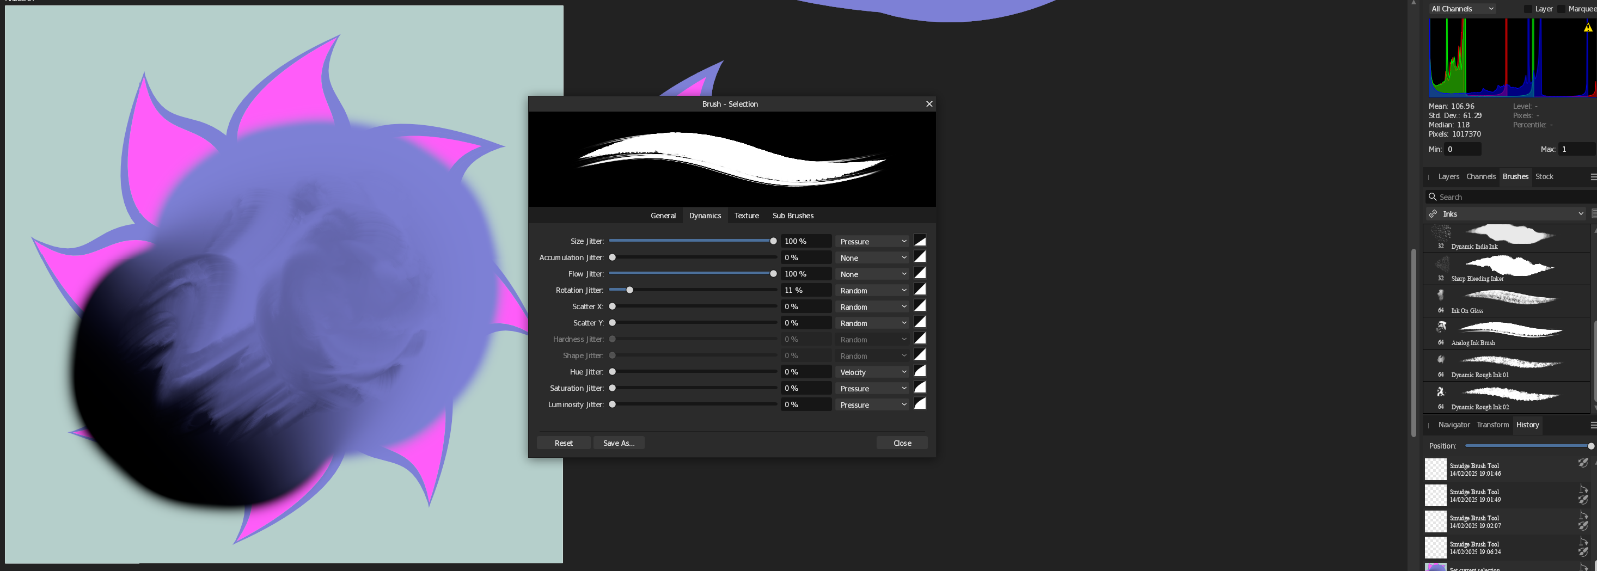
Task: Close the Brush - Selection dialog with X
Action: pos(929,103)
